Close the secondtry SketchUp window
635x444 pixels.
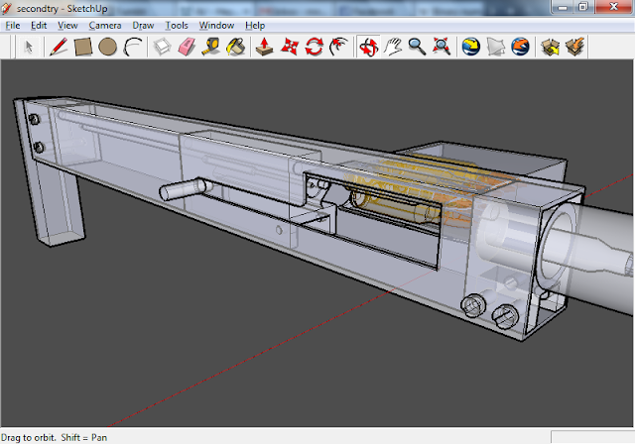[613, 7]
